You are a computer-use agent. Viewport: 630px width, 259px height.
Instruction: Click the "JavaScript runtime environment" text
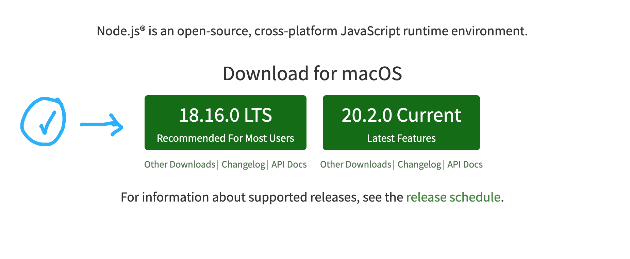coord(433,31)
